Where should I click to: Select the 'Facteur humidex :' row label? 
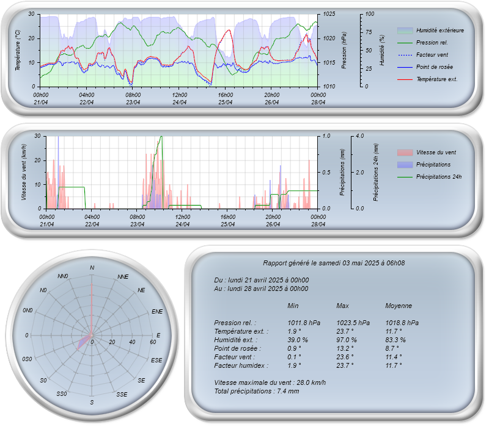point(241,365)
